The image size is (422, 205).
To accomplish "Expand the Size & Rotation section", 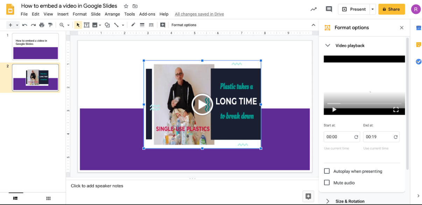I will 328,201.
